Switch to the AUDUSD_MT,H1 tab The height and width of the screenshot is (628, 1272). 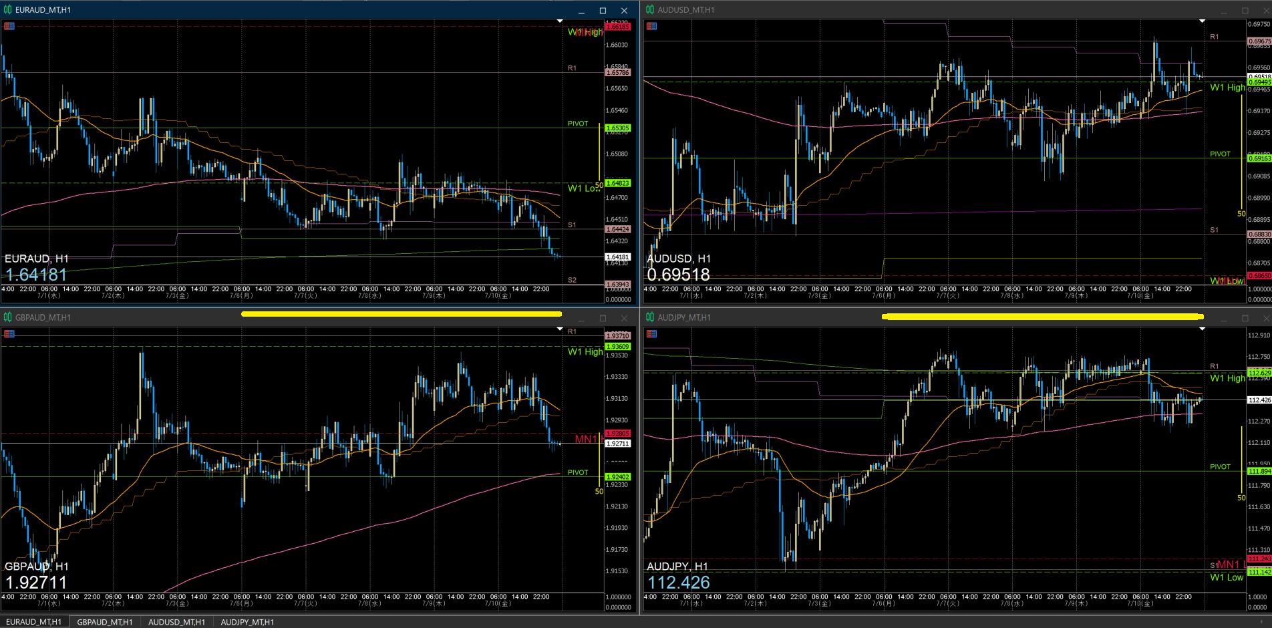tap(176, 622)
